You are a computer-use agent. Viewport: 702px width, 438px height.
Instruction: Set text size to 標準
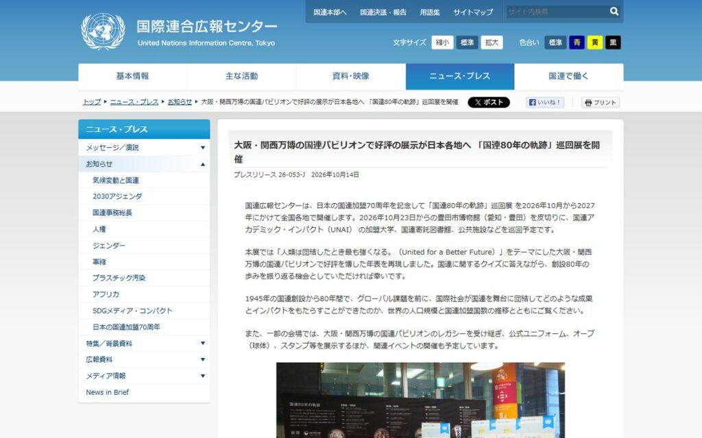coord(467,42)
